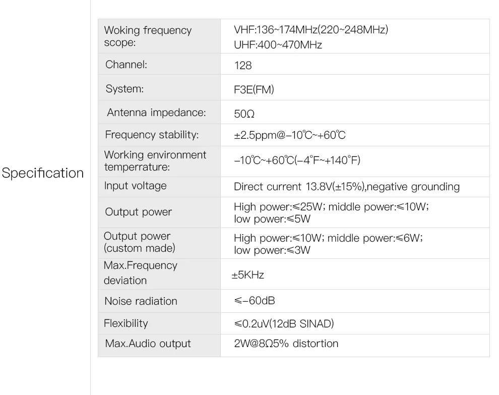499x395 pixels.
Task: Click the ±2.5ppm stability value
Action: [290, 135]
